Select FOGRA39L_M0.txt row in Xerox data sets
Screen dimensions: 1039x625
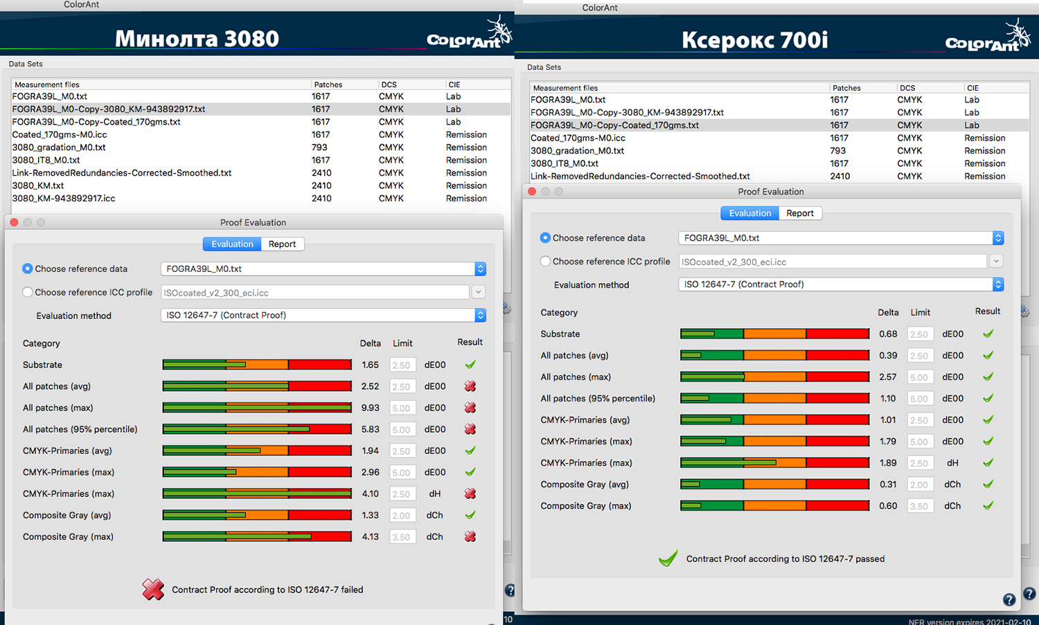coord(779,100)
